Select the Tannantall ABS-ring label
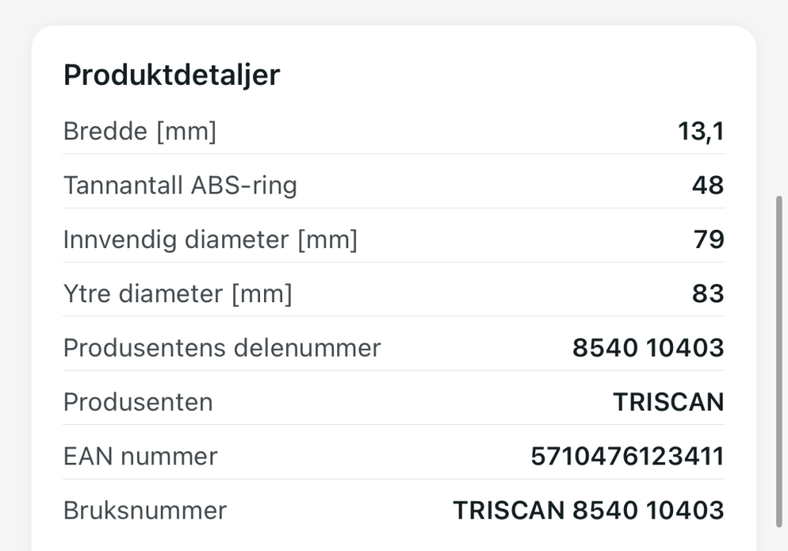788x551 pixels. [180, 185]
